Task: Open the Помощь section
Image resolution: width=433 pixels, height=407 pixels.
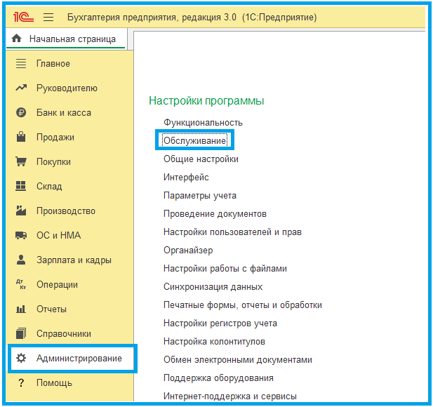Action: point(55,382)
